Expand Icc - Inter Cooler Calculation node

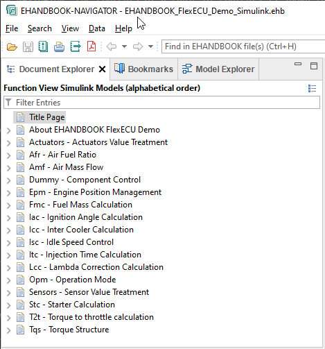tap(9, 230)
